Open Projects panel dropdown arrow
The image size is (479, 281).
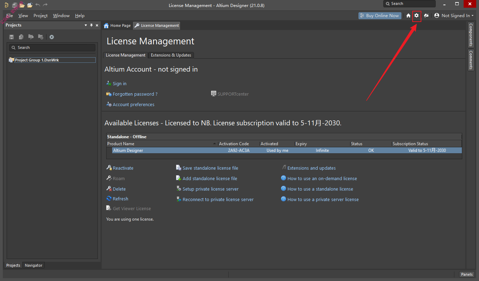(x=86, y=25)
